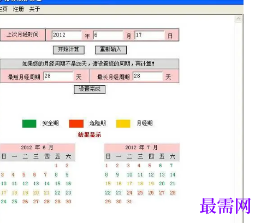
Task: Select day 25 in July calendar
Action: point(140,192)
